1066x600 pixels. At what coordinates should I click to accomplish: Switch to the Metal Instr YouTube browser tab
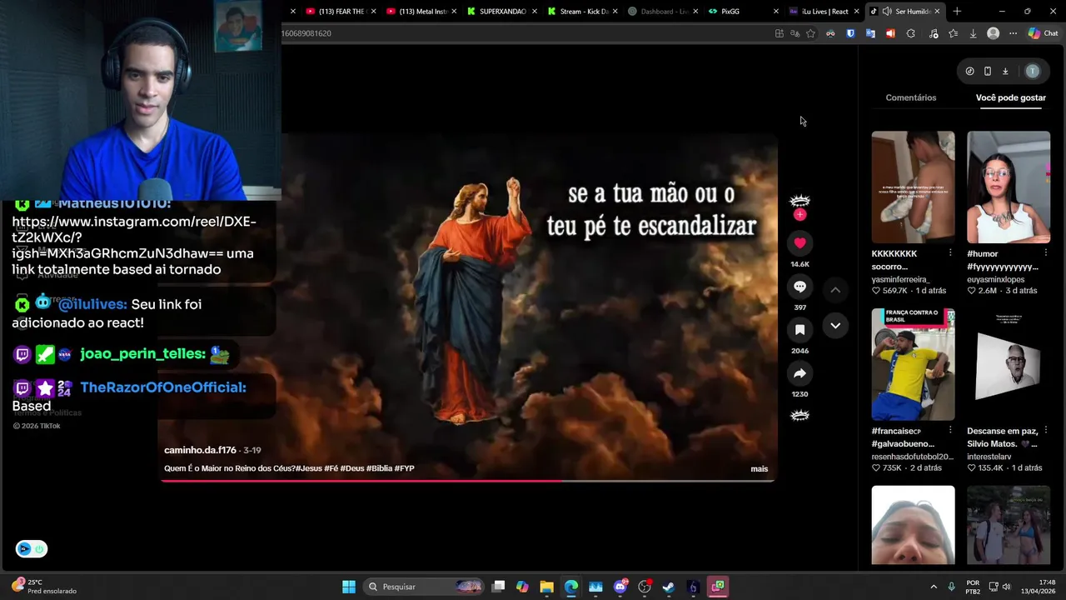421,12
